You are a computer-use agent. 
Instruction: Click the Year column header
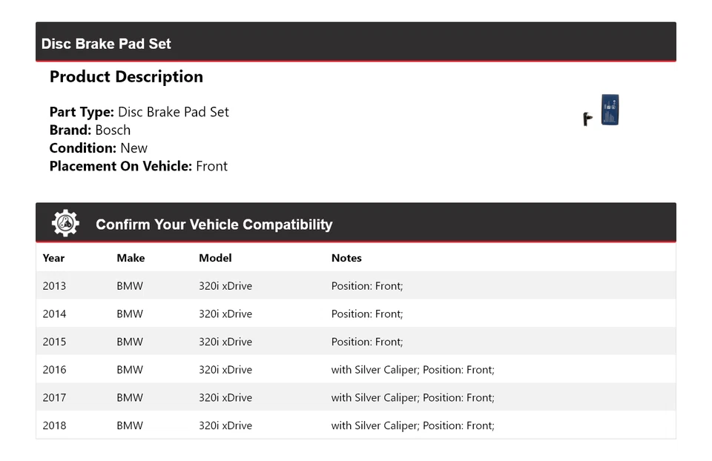(53, 258)
